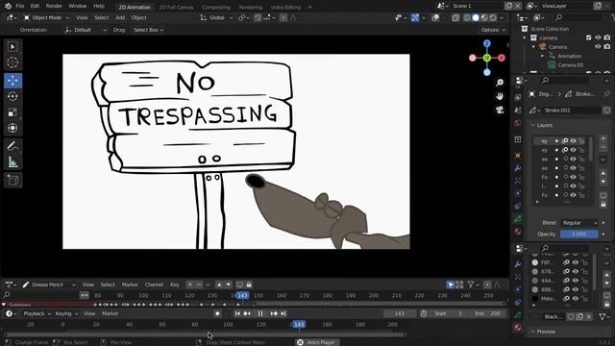This screenshot has width=615, height=346.
Task: Pause the animation playback
Action: coord(260,313)
